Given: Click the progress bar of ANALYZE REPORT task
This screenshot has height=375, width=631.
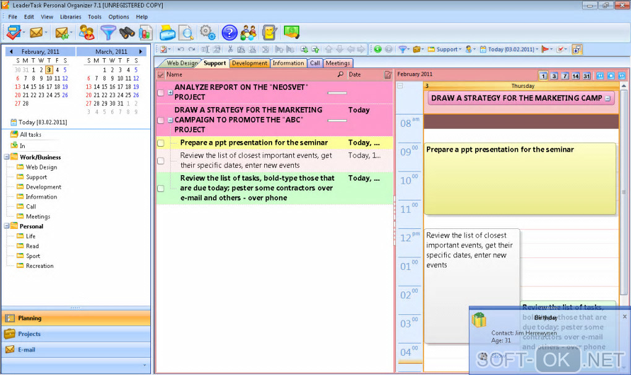Looking at the screenshot, I should click(x=337, y=93).
